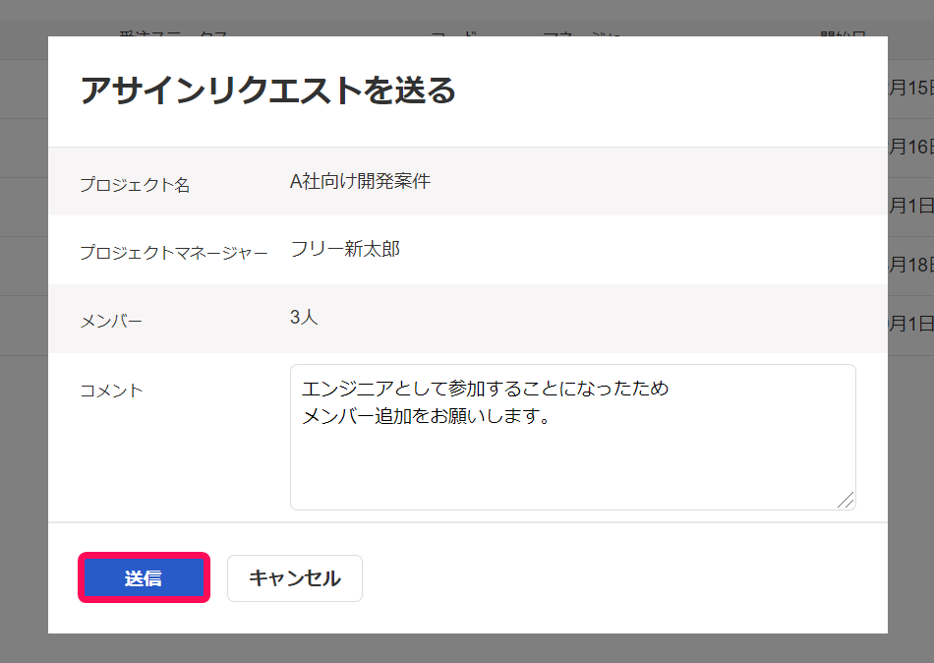The height and width of the screenshot is (663, 934).
Task: Click the 送信 button
Action: (x=144, y=577)
